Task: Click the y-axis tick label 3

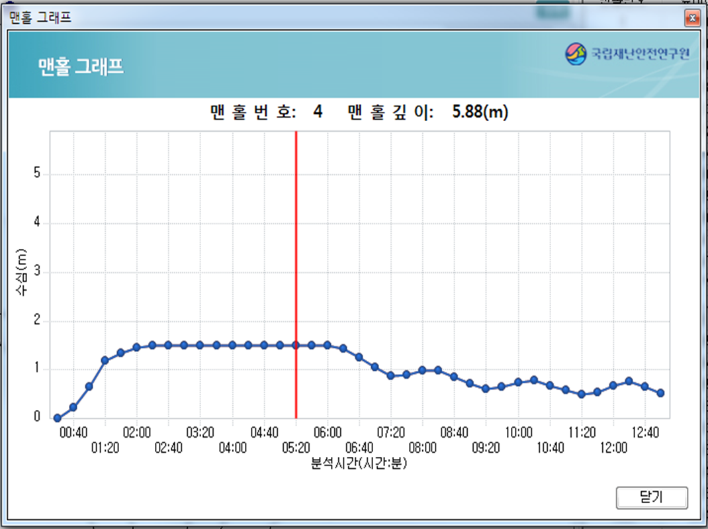Action: pos(37,271)
